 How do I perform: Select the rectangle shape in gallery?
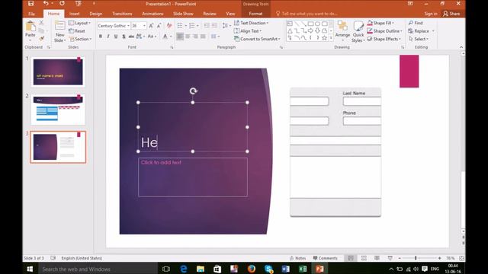310,24
